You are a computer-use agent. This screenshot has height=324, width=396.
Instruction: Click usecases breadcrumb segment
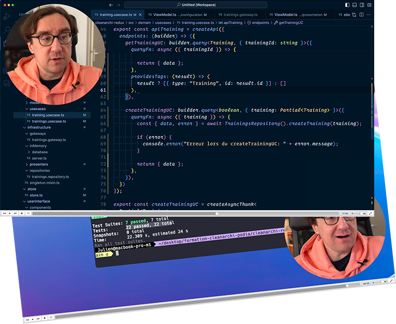(x=163, y=23)
